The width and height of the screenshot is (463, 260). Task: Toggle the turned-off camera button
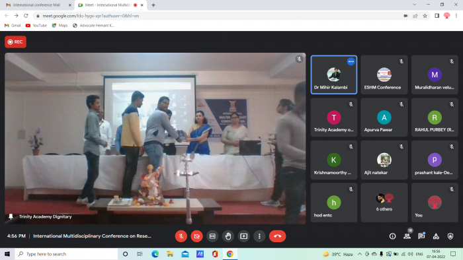pyautogui.click(x=196, y=236)
